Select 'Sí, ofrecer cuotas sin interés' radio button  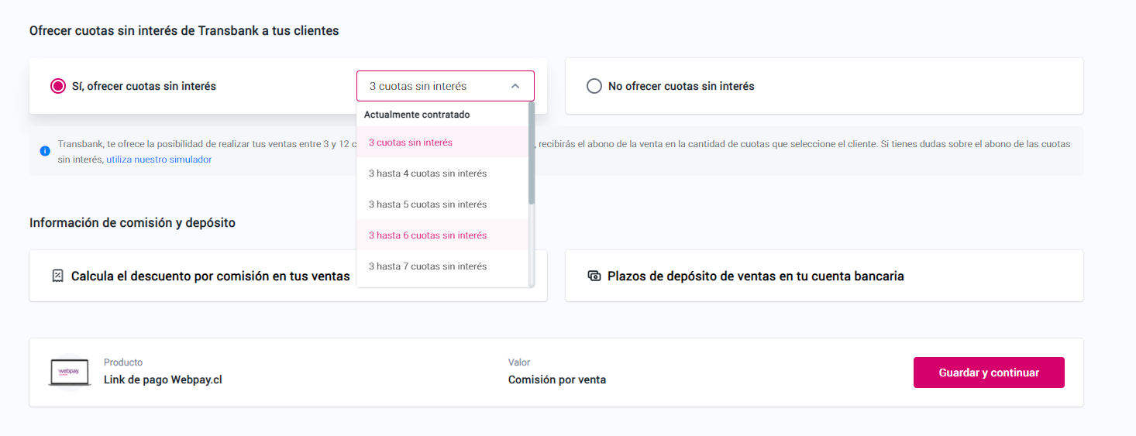click(x=58, y=86)
